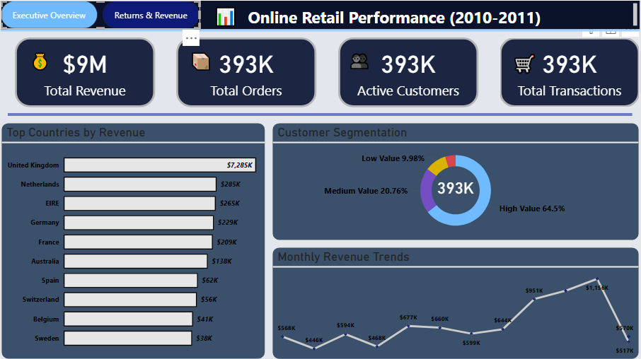Viewport: 641px width, 359px height.
Task: Select the $951K point on revenue trend
Action: [534, 300]
